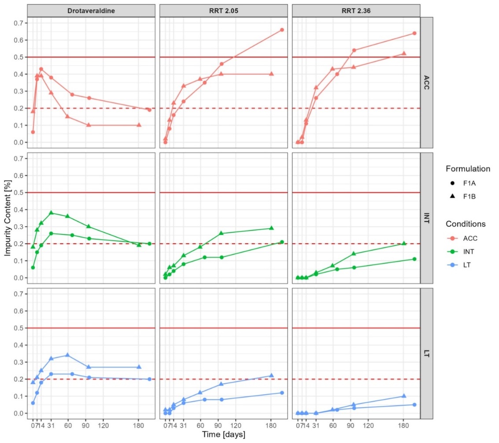Screen dimensions: 499x443
Task: Click the final blue circle in RRT 2.36 LT panel
Action: tap(414, 405)
